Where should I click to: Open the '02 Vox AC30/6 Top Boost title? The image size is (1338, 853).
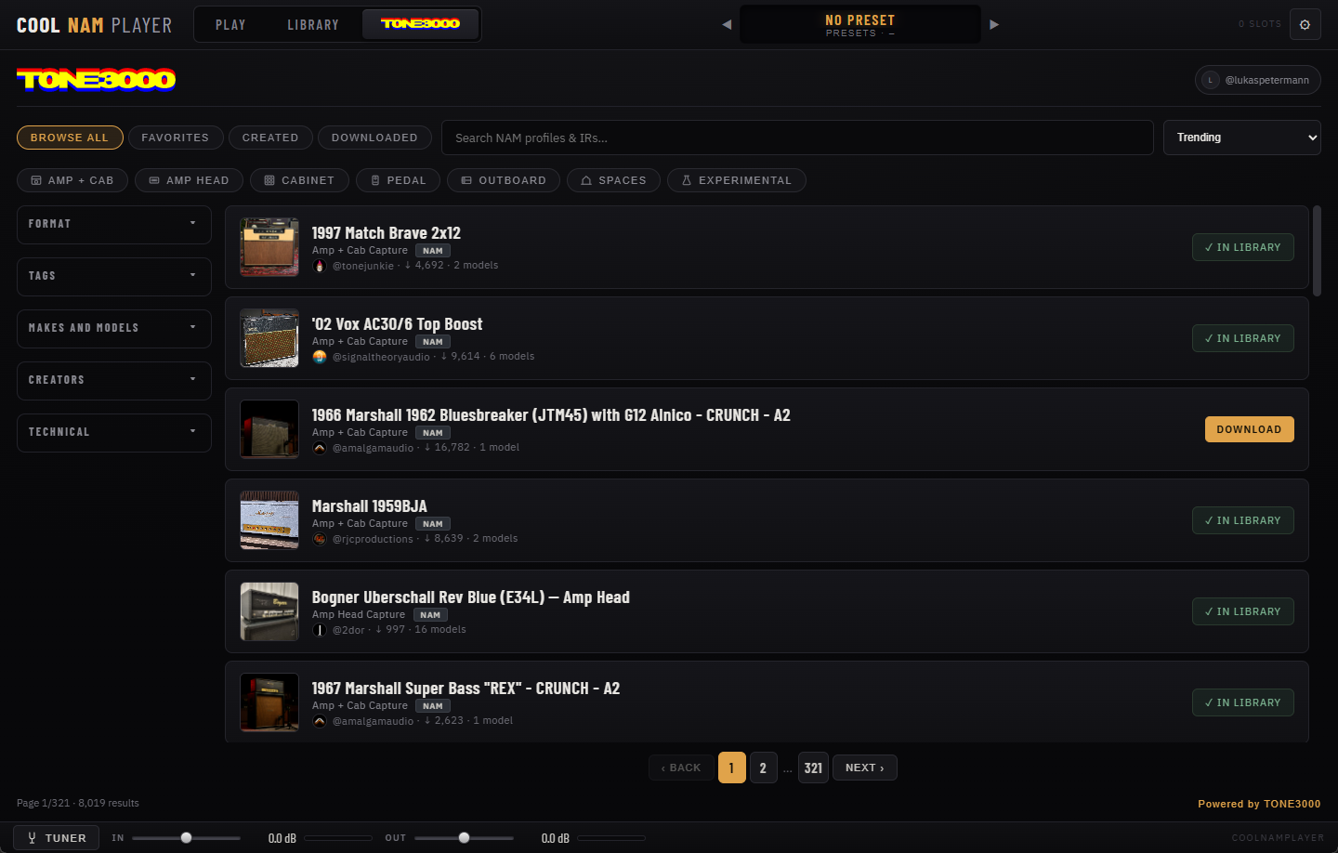point(397,324)
